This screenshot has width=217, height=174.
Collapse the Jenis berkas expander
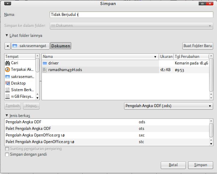click(x=7, y=116)
